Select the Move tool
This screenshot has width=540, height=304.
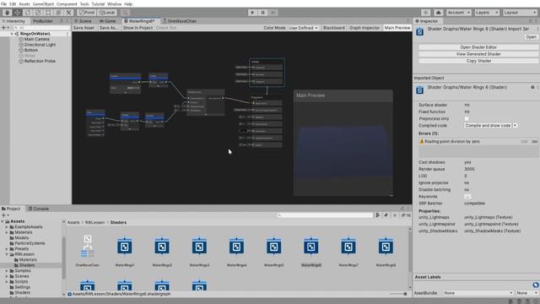click(x=17, y=13)
